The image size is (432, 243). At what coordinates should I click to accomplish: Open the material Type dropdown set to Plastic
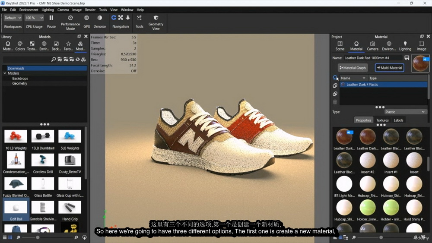405,112
